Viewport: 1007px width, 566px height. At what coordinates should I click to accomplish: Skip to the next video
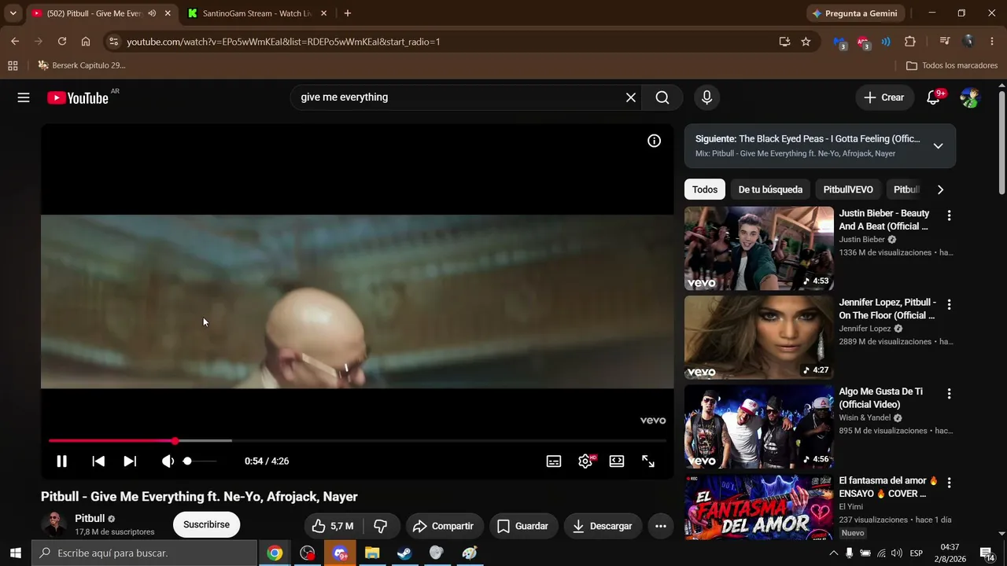pyautogui.click(x=130, y=461)
